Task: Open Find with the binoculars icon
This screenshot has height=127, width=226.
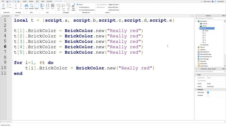Action: (26, 6)
